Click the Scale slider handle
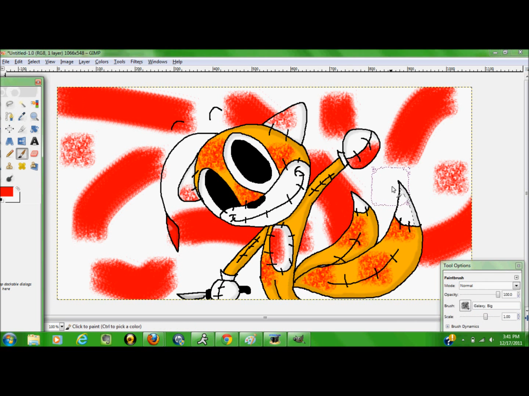 (x=486, y=317)
